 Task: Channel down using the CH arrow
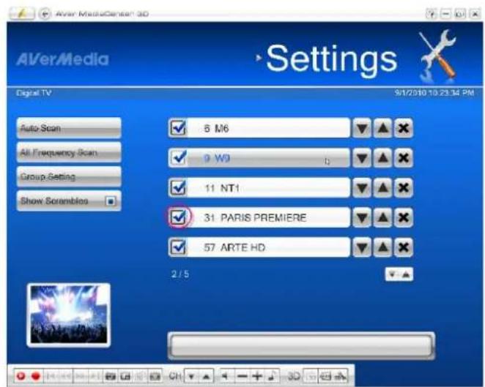(192, 376)
